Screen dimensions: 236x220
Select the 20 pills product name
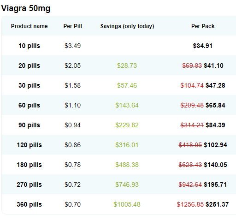tap(29, 65)
